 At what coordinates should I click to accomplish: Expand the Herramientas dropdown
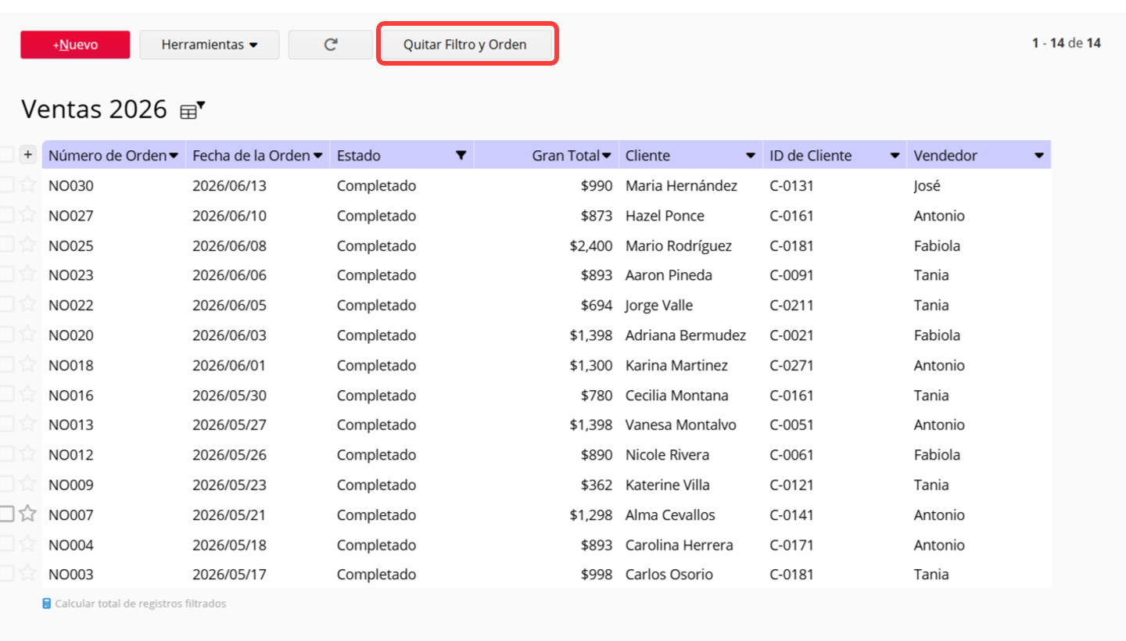coord(210,45)
